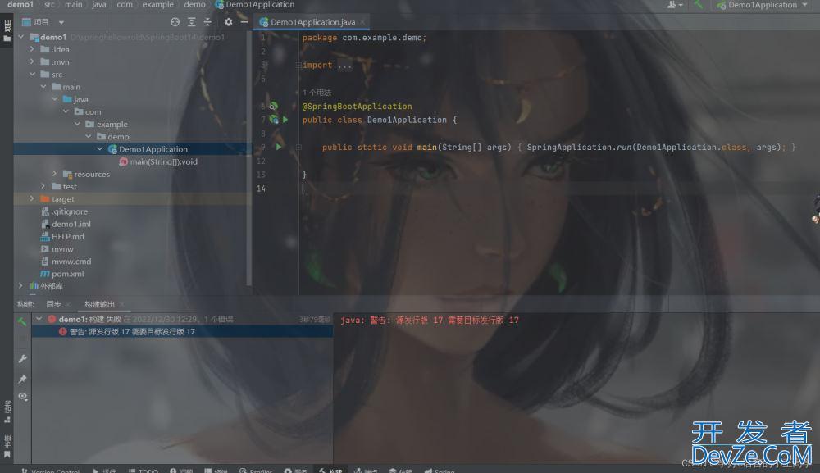Viewport: 820px width, 473px height.
Task: Collapse the demo1 project root node
Action: (x=21, y=37)
